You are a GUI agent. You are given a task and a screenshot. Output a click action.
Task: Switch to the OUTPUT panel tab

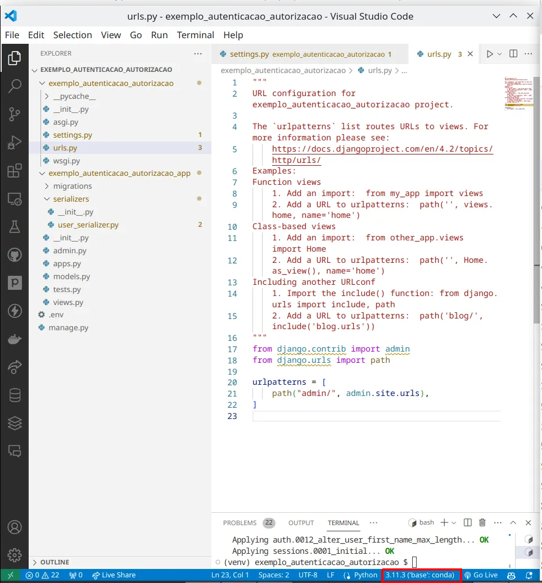click(x=301, y=523)
